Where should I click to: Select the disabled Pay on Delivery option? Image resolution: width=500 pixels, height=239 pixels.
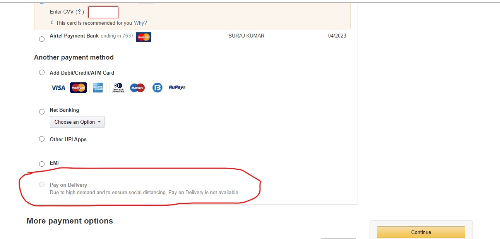(x=42, y=184)
